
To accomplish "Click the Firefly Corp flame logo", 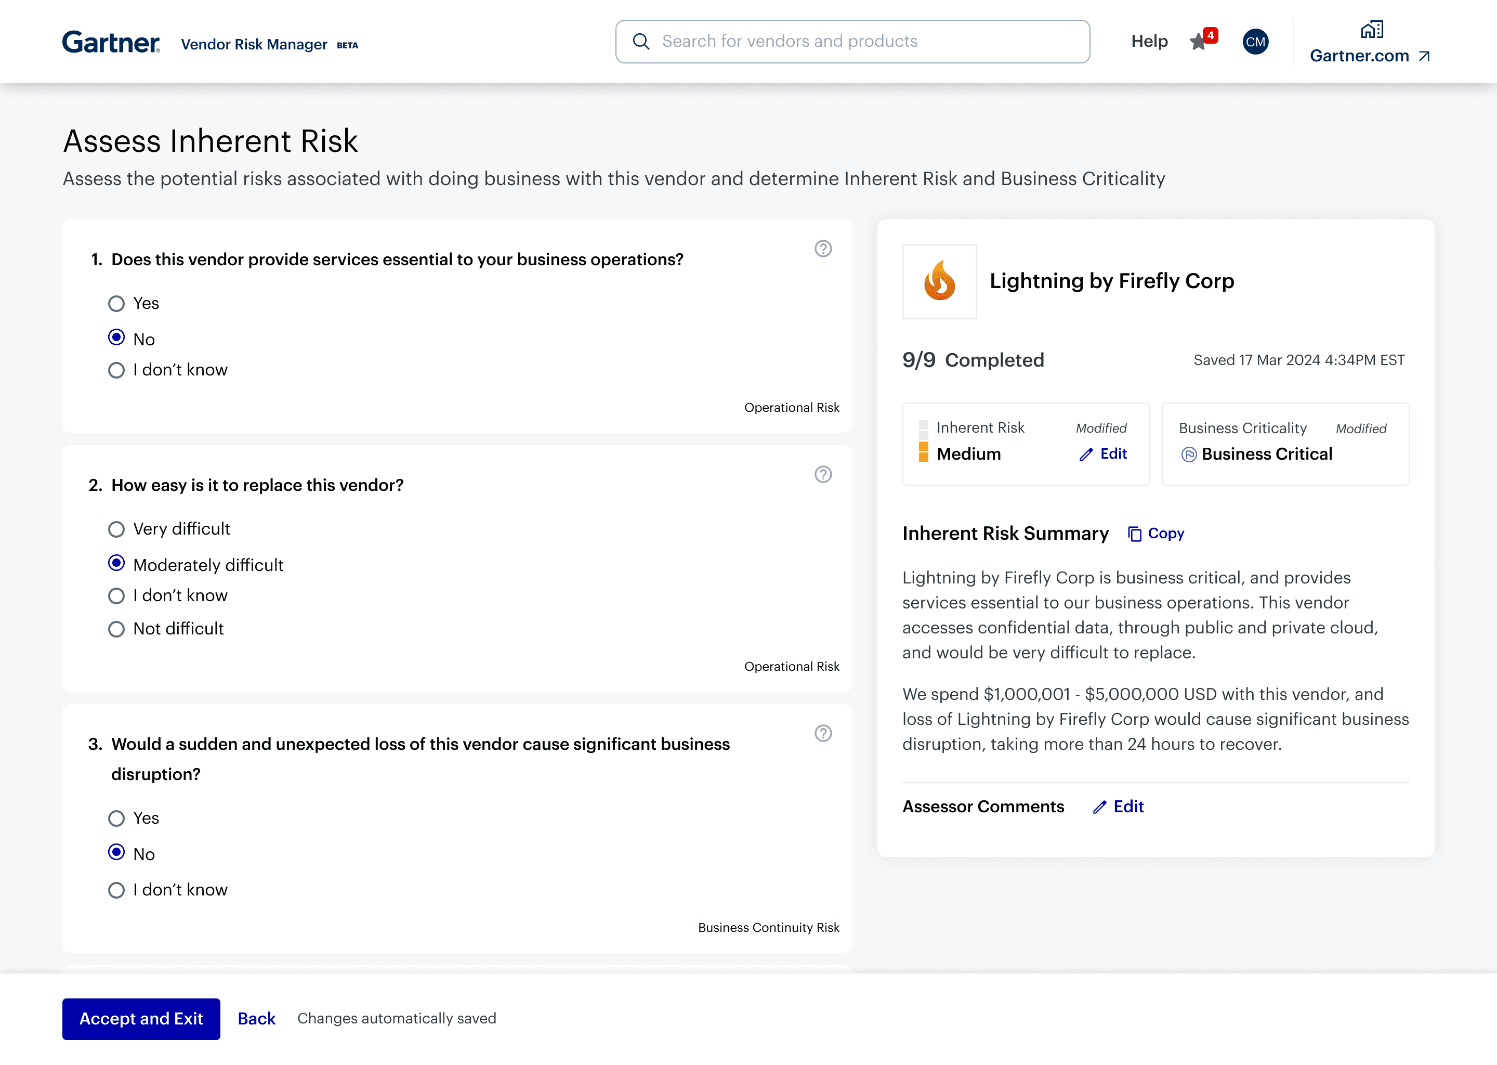I will 939,281.
